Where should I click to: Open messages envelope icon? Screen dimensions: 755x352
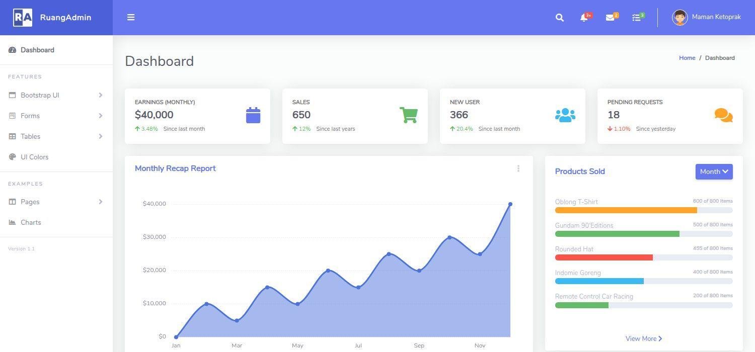pyautogui.click(x=610, y=18)
